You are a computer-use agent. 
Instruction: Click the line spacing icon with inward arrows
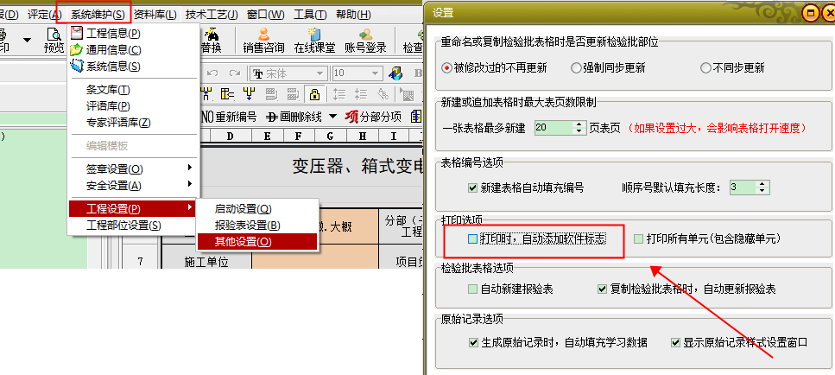361,95
